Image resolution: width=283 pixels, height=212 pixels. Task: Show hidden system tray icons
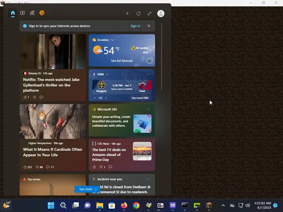[x=223, y=205]
